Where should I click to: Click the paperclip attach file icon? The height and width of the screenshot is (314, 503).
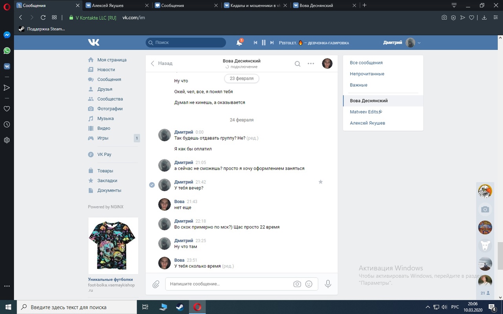click(156, 284)
